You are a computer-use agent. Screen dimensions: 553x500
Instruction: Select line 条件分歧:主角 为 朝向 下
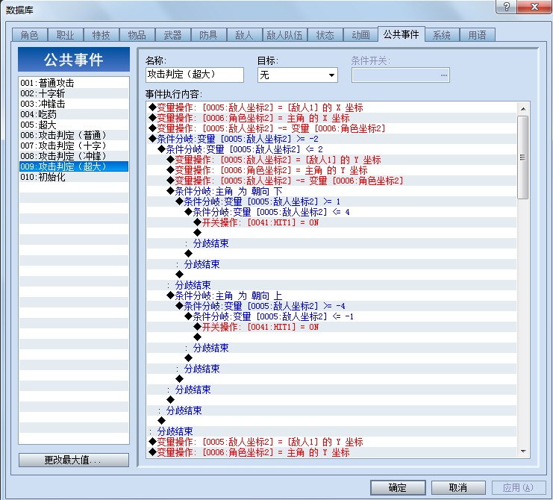point(331,191)
